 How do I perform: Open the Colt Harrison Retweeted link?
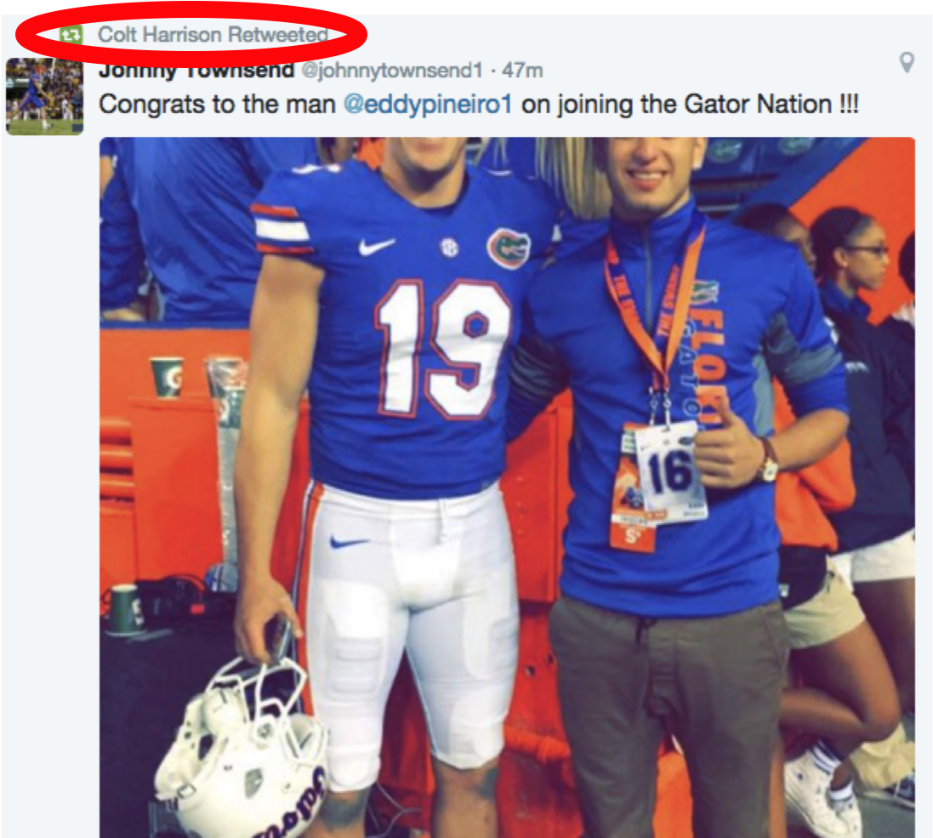click(213, 35)
